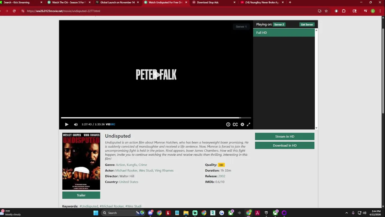This screenshot has height=217, width=385.
Task: Open the weather widget 71°F
Action: [11, 213]
